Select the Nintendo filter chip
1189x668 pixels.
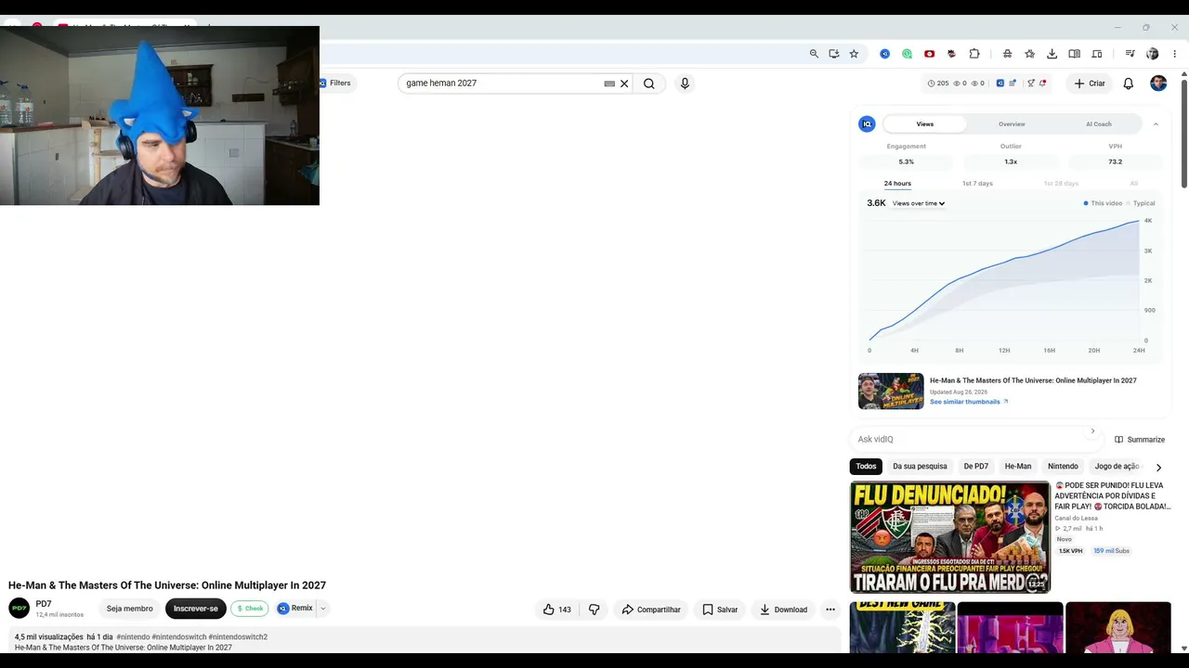tap(1063, 467)
